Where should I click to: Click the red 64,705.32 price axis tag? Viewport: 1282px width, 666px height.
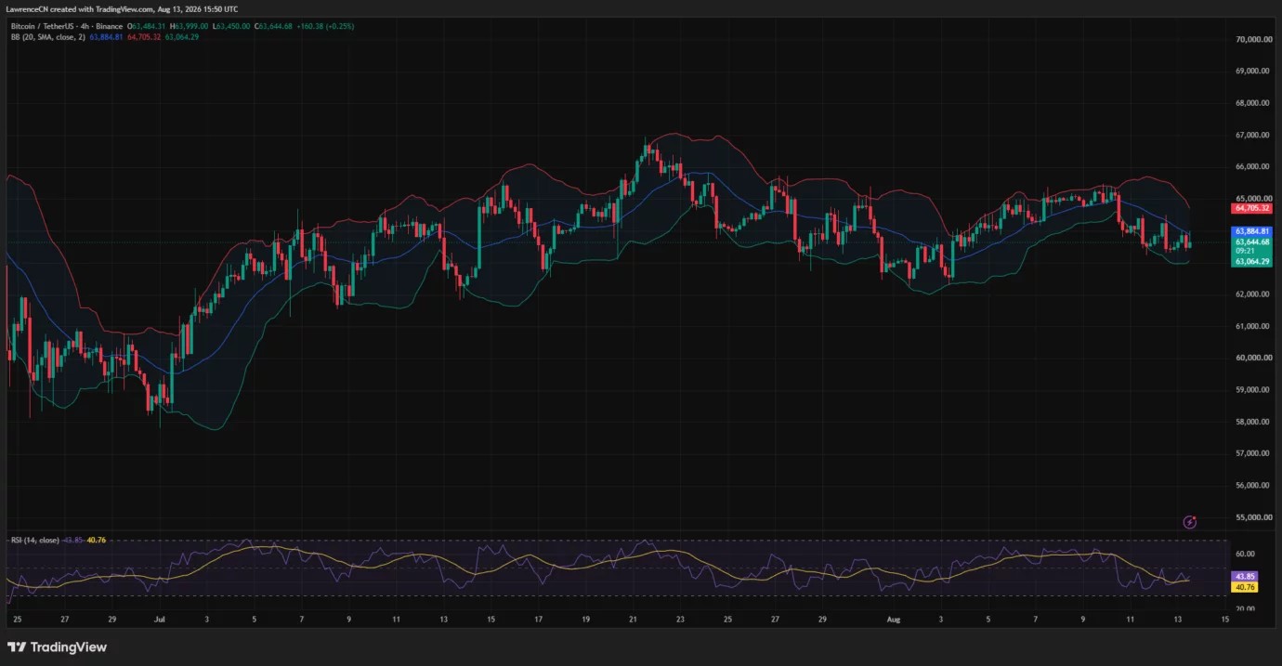click(1251, 209)
